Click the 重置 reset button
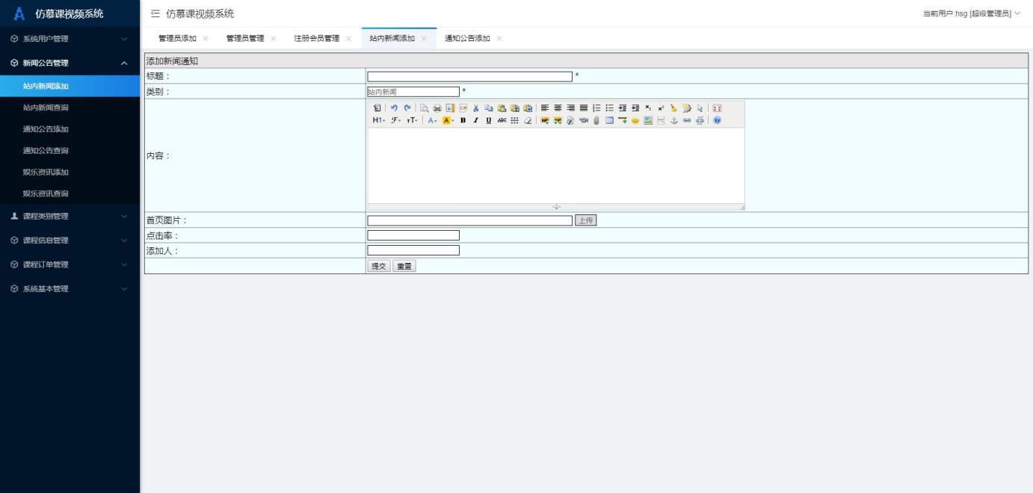 pos(404,266)
